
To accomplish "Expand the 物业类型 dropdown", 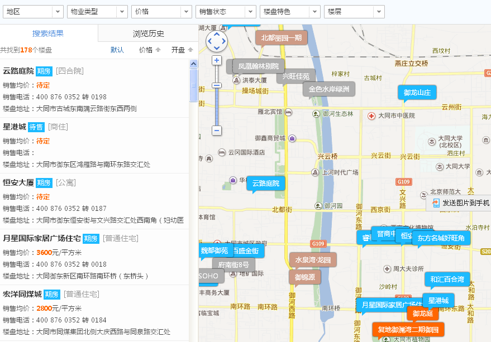I will (x=97, y=12).
